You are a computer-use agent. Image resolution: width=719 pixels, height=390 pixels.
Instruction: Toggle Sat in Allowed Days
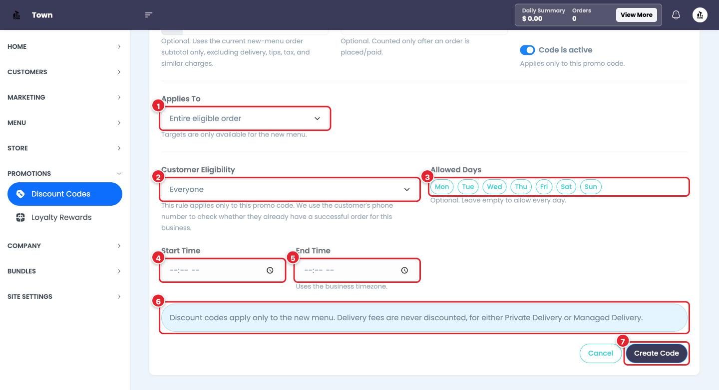click(566, 187)
